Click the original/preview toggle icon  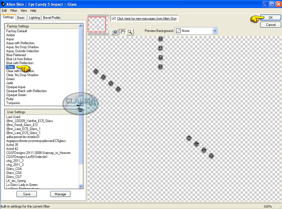[114, 32]
